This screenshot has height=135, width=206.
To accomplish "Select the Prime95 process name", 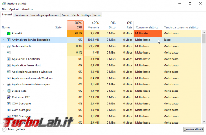I will pos(17,33).
